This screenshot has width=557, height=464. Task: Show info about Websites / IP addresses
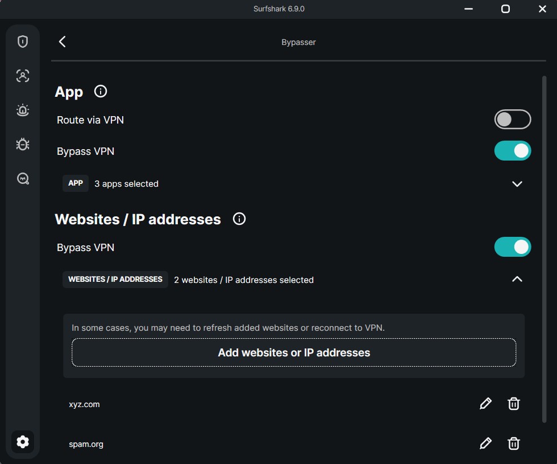[239, 219]
